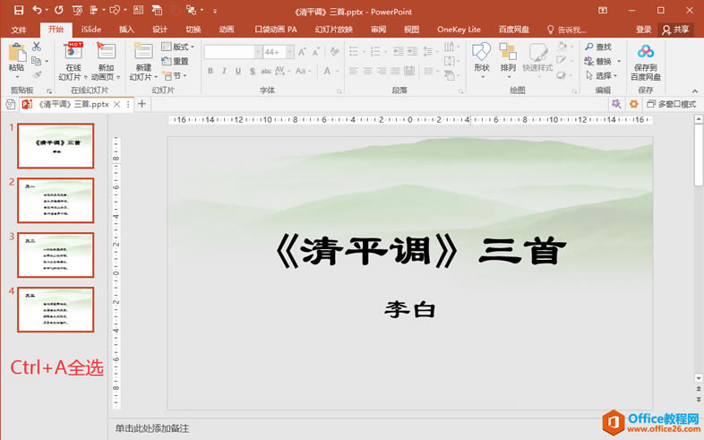Toggle Italic formatting

(224, 71)
